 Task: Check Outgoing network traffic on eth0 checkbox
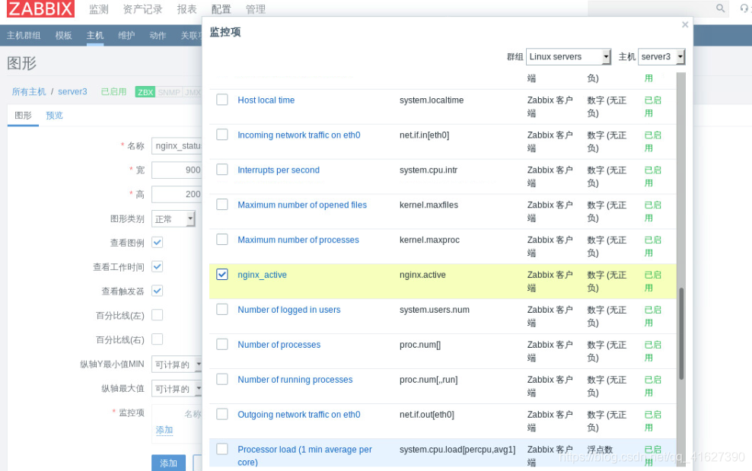[222, 415]
